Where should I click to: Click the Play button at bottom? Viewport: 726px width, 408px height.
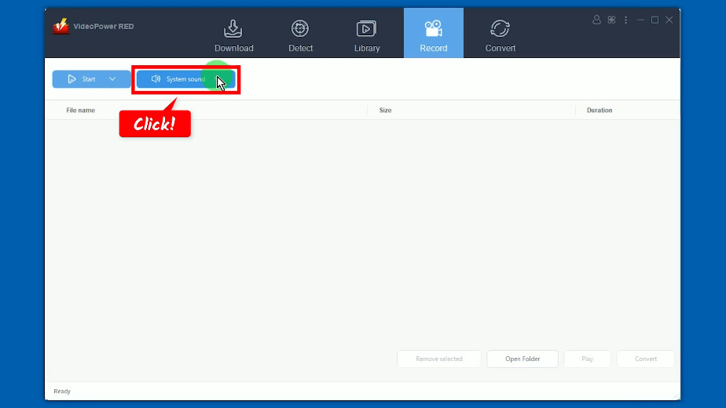click(587, 359)
